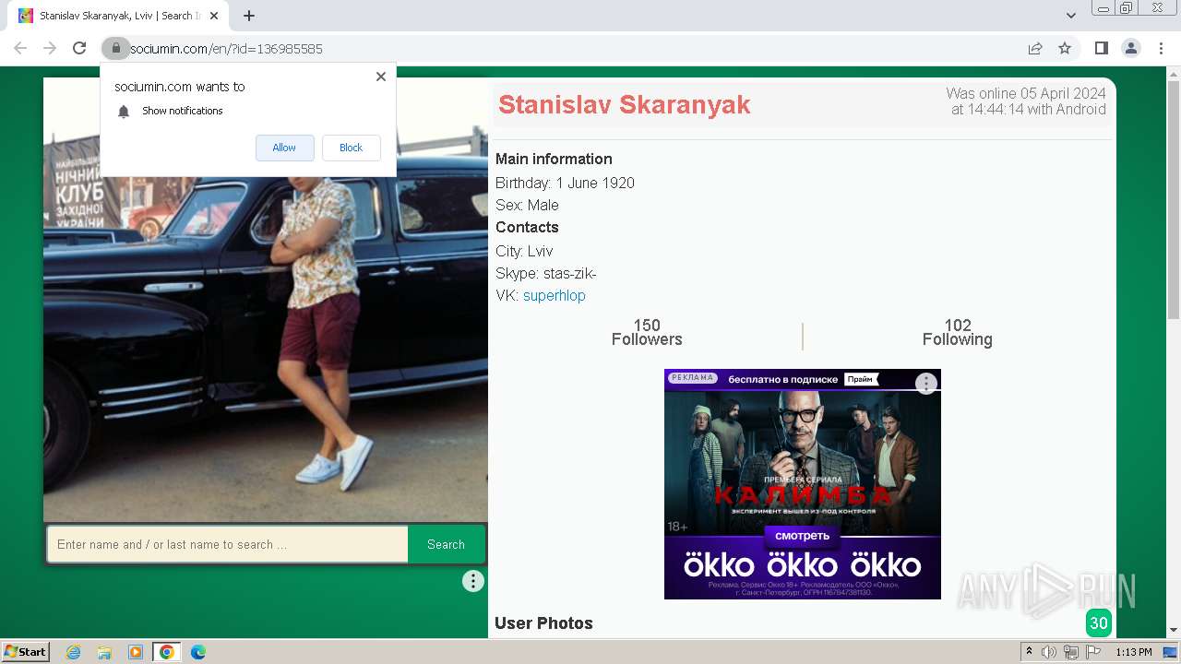Click the address bar URL
Viewport: 1181px width, 664px height.
tap(226, 49)
